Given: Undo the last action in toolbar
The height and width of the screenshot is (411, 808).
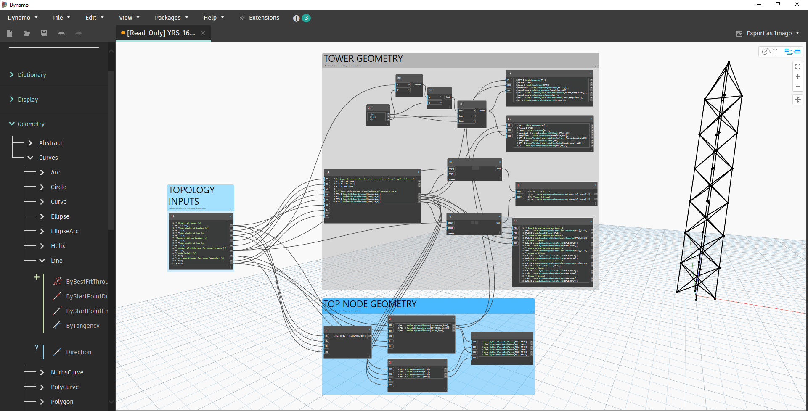Looking at the screenshot, I should coord(61,33).
